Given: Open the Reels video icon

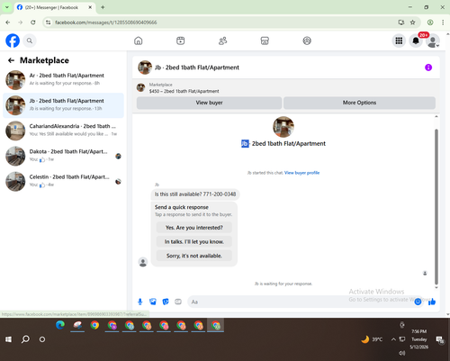Looking at the screenshot, I should coord(180,41).
